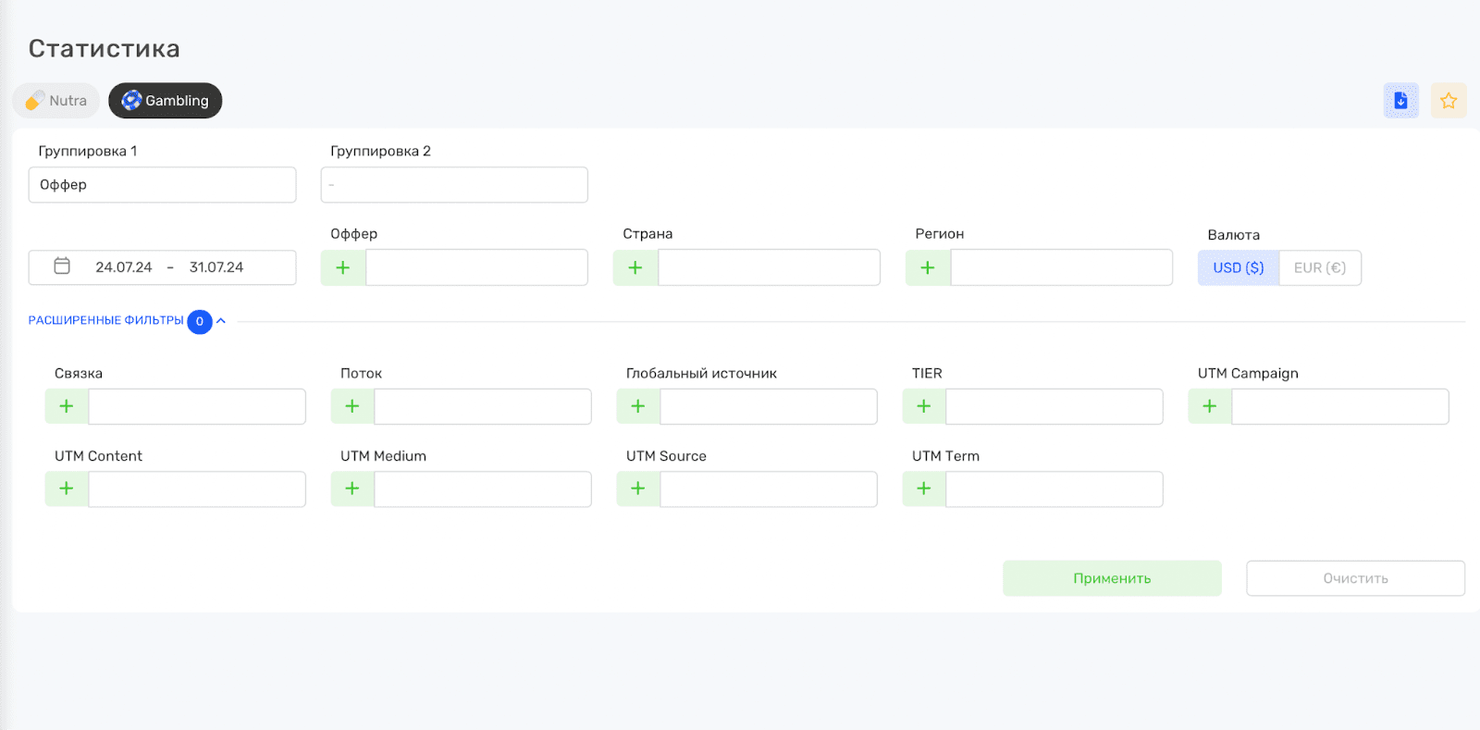Click the plus icon beside Страна filter
Image resolution: width=1480 pixels, height=730 pixels.
tap(635, 267)
